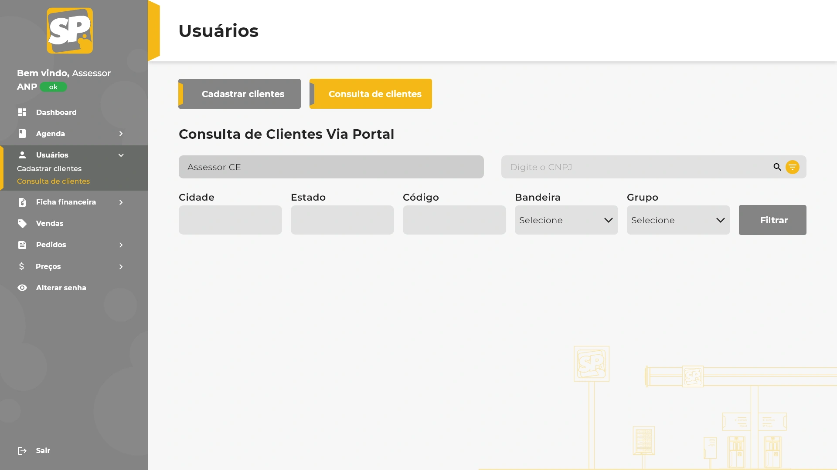
Task: Click the Sair logout icon
Action: point(22,451)
